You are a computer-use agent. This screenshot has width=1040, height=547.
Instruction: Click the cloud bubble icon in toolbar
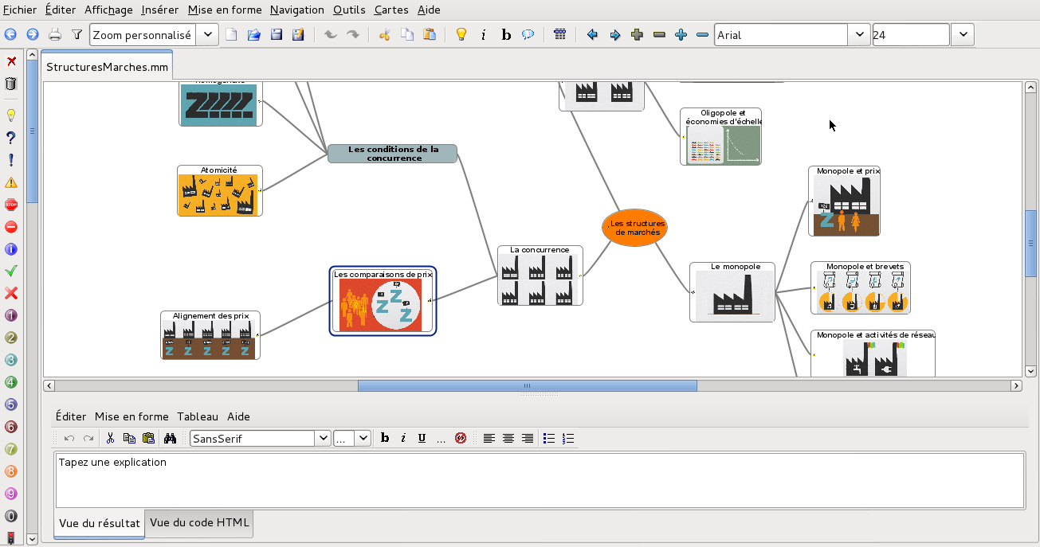point(528,34)
